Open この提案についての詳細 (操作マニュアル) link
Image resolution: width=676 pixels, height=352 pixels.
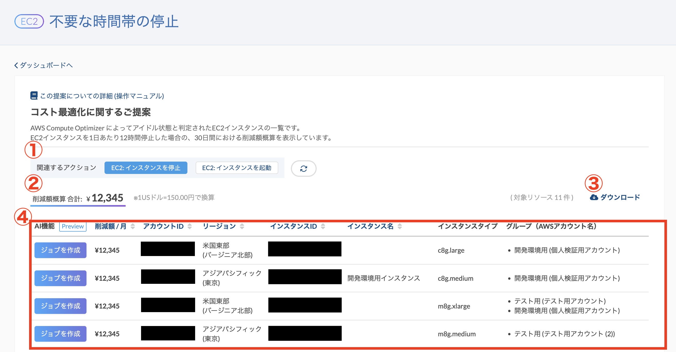click(102, 96)
